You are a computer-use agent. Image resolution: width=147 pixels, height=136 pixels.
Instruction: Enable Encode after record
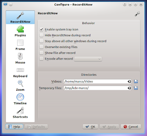(x=42, y=59)
